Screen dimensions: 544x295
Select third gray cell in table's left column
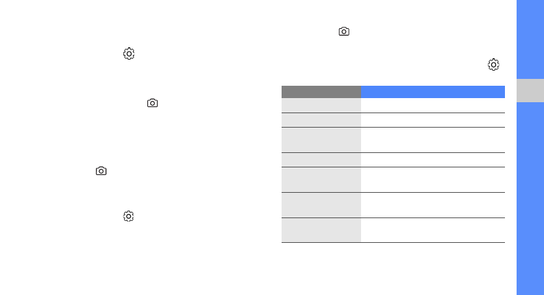click(x=321, y=140)
